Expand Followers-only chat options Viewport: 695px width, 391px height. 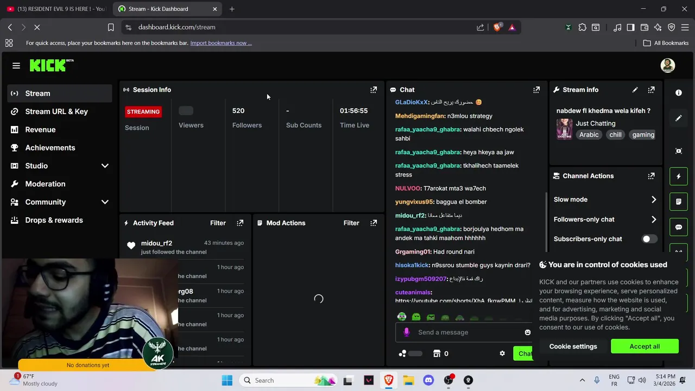click(654, 219)
